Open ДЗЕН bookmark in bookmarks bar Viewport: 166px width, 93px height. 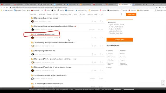point(54,10)
